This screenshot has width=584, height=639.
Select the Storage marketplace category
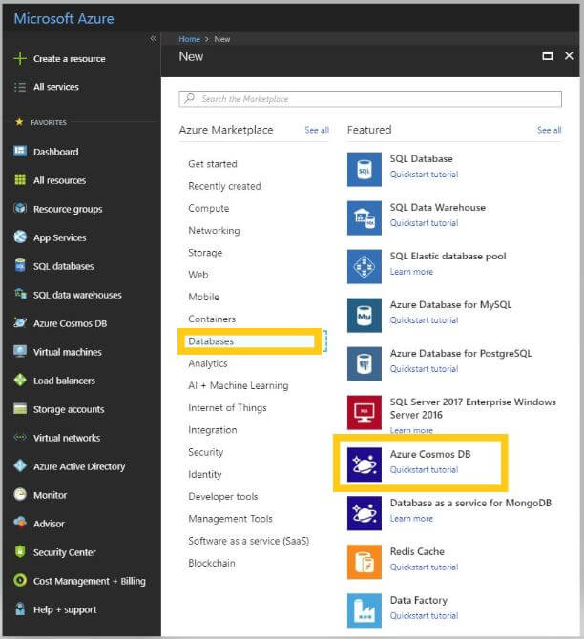tap(205, 253)
